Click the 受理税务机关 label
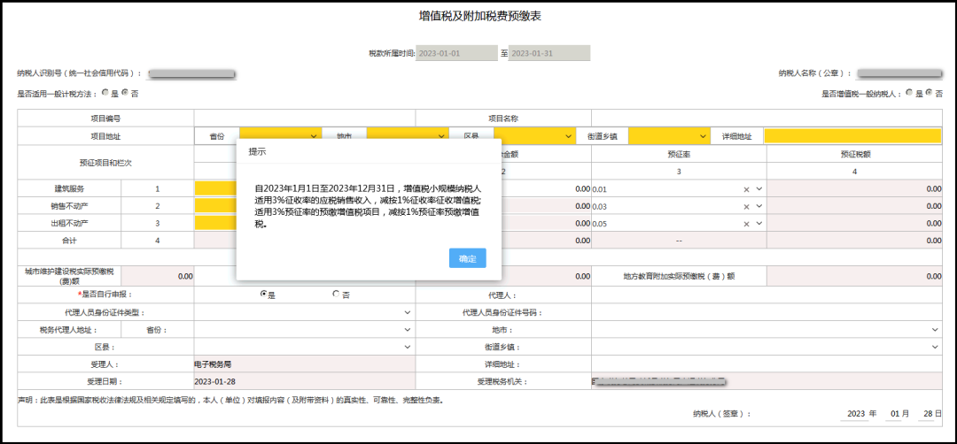 tap(502, 382)
